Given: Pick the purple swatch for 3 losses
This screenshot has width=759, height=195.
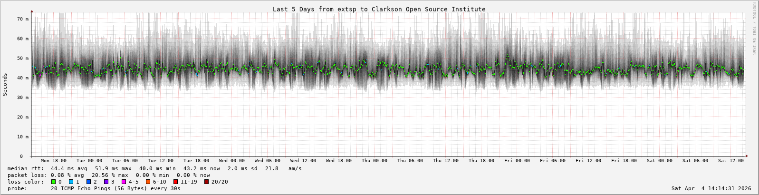Looking at the screenshot, I should [106, 182].
